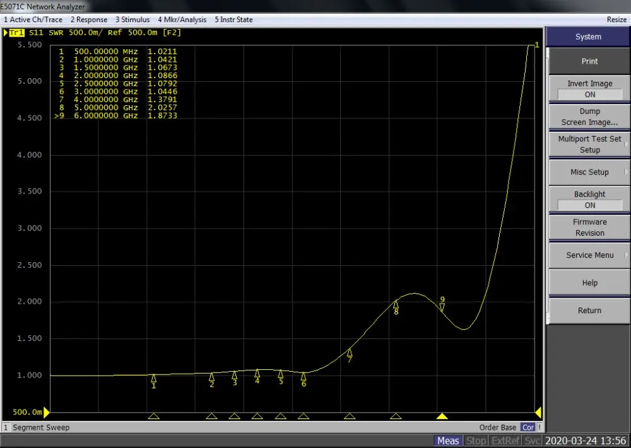Click the right-side reference position arrow
The width and height of the screenshot is (631, 448).
(538, 412)
